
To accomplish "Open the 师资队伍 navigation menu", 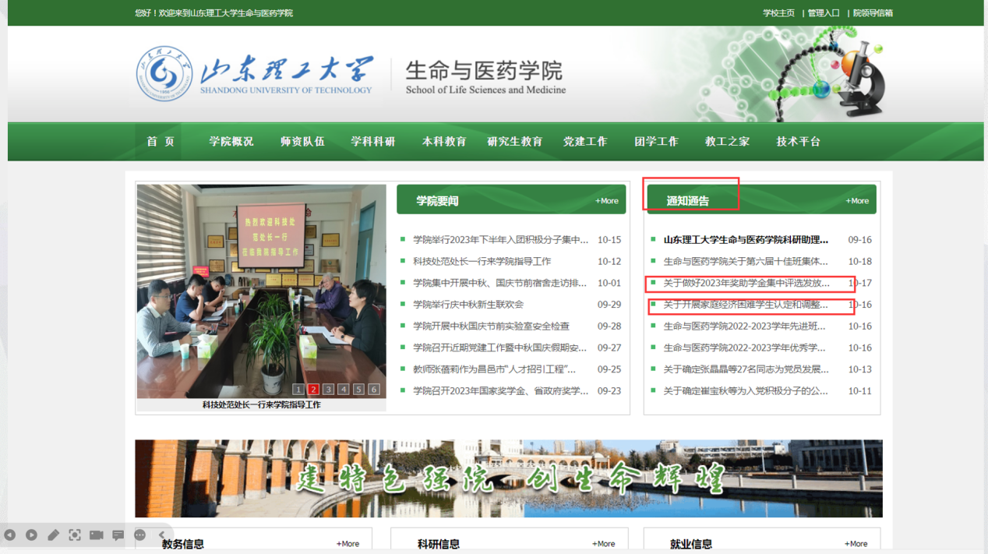I will point(302,142).
